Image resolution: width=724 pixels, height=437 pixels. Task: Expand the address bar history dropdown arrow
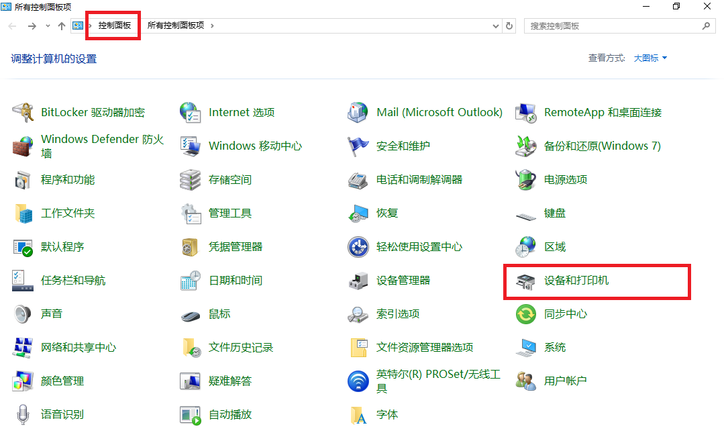click(496, 26)
